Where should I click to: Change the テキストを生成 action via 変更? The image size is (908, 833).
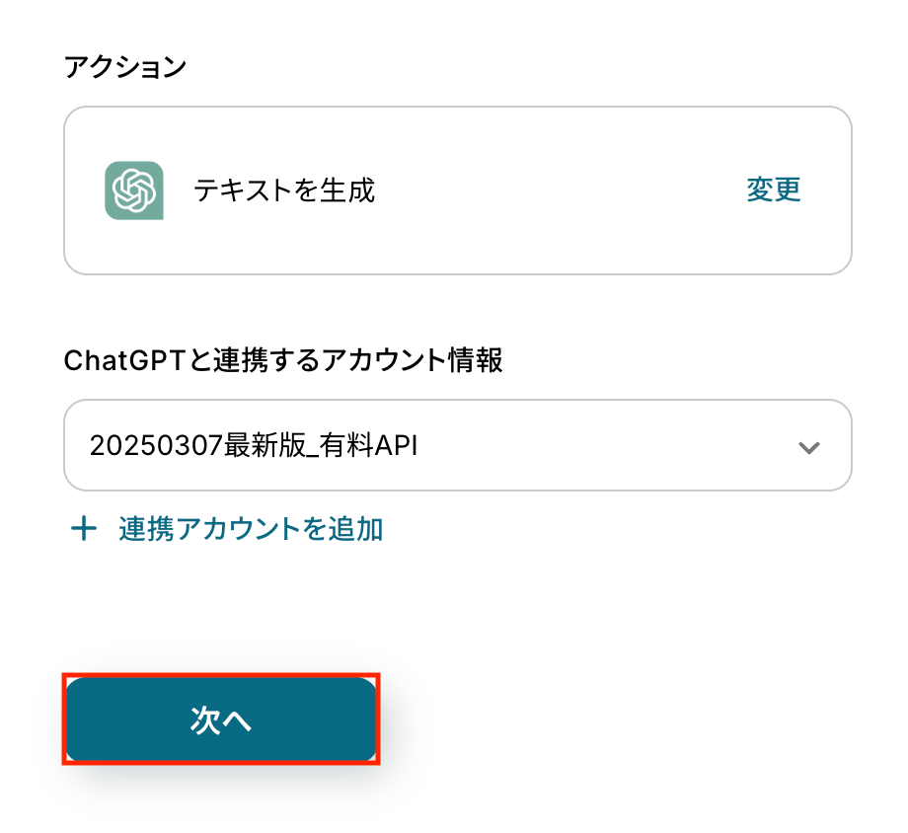pos(773,189)
